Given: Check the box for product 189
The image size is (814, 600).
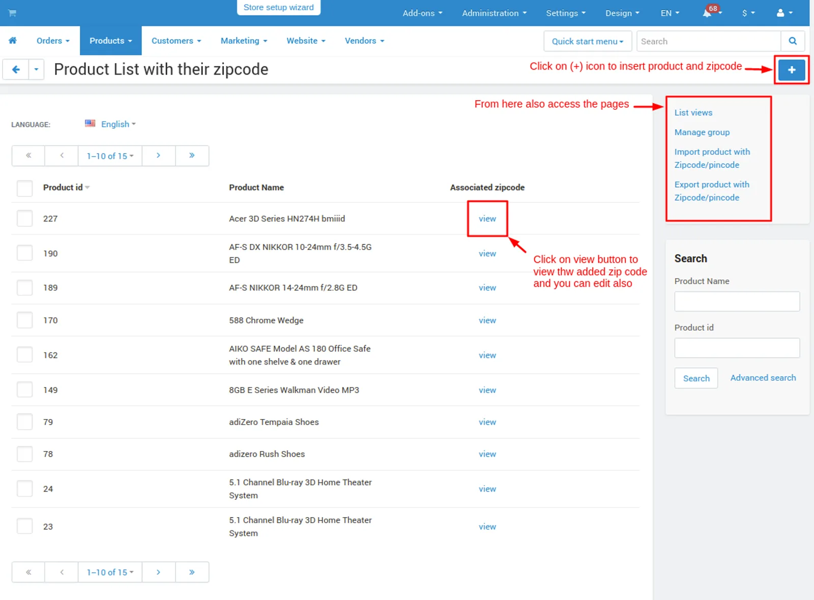Looking at the screenshot, I should click(24, 288).
